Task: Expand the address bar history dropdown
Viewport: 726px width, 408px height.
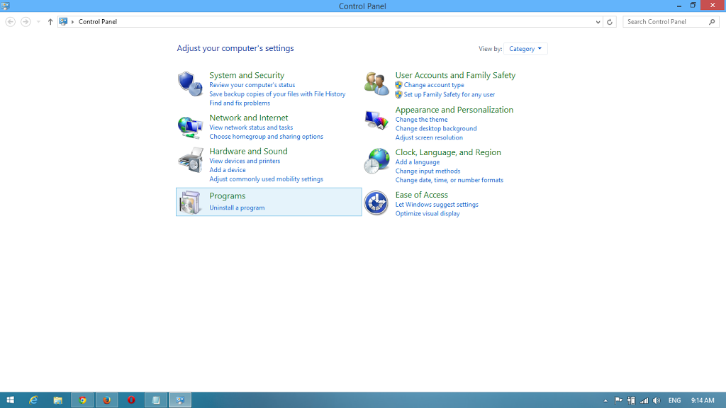Action: (598, 22)
